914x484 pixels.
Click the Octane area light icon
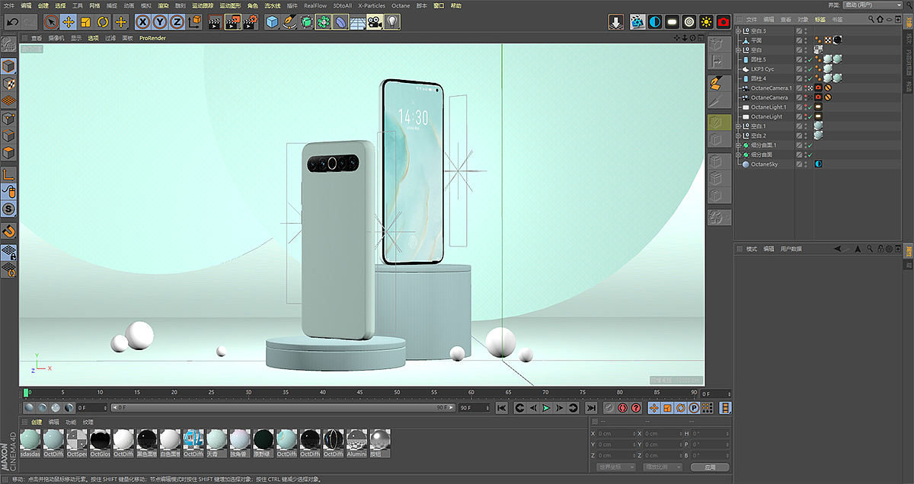(x=672, y=22)
